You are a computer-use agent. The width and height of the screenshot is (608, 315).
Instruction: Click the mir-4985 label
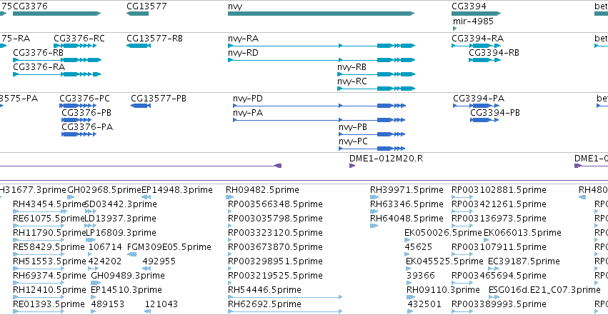(473, 21)
